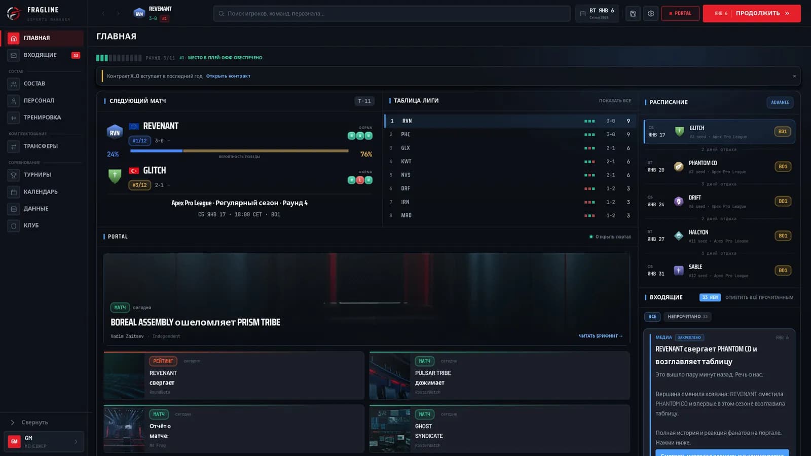Open the Трансферы transfers icon
Image resolution: width=811 pixels, height=456 pixels.
pyautogui.click(x=14, y=146)
